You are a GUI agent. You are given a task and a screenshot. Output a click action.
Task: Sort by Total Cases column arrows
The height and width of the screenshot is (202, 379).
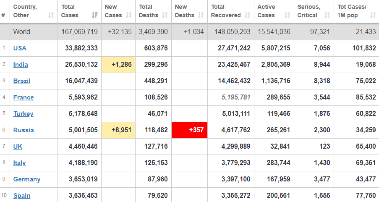click(x=94, y=15)
